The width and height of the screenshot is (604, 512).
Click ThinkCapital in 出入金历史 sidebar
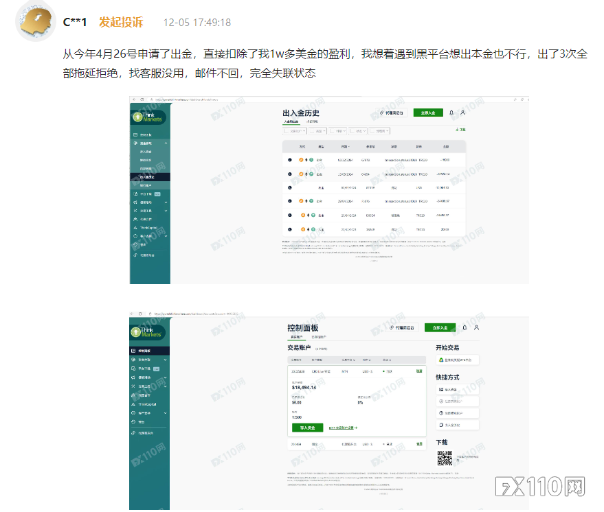[148, 228]
